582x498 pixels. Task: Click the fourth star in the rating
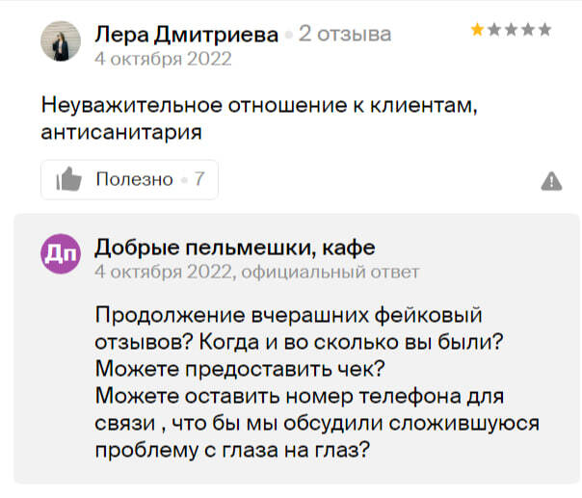tap(527, 30)
